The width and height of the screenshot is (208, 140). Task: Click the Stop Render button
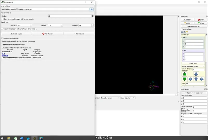pos(48,34)
